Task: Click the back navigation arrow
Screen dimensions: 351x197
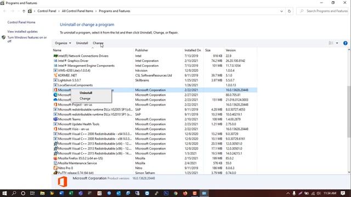Action: pos(5,11)
